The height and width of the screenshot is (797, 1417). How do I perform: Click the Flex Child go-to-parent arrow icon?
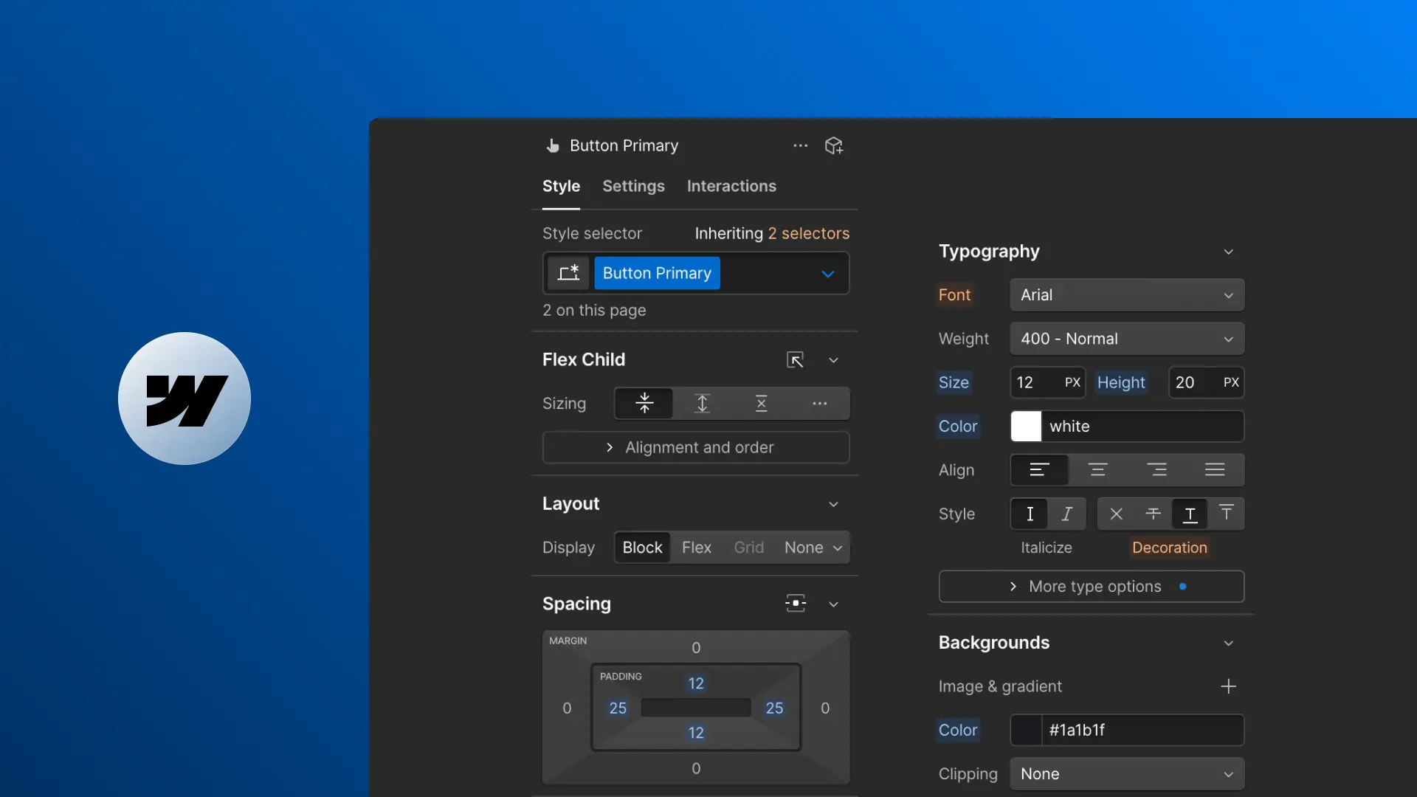point(795,359)
